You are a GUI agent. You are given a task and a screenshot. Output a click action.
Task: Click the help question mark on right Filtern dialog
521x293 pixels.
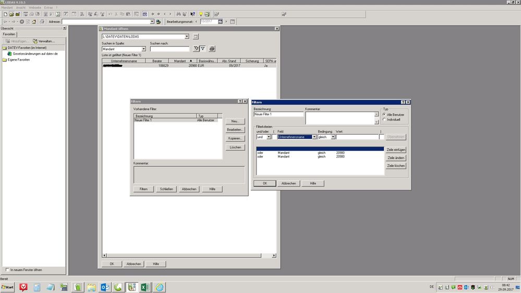pyautogui.click(x=403, y=102)
